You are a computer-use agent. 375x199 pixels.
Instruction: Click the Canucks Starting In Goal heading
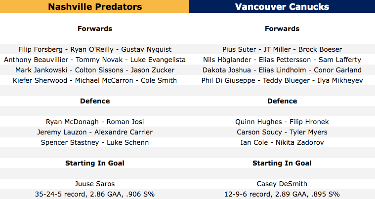282,163
